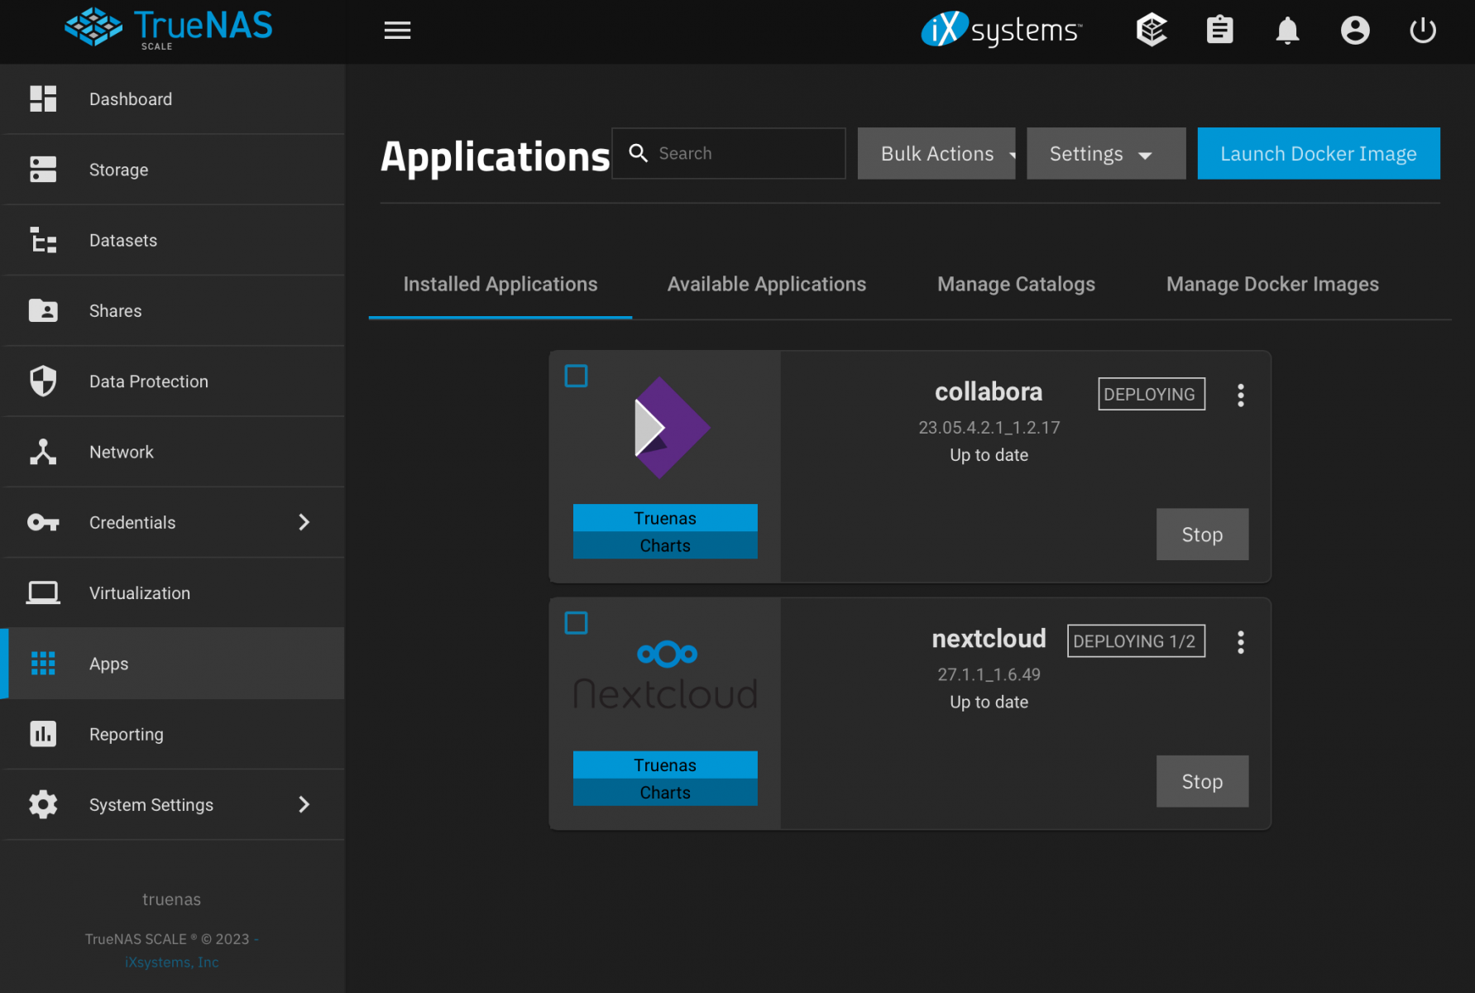Click the power icon
Screen dimensions: 1475x993
(x=1423, y=31)
